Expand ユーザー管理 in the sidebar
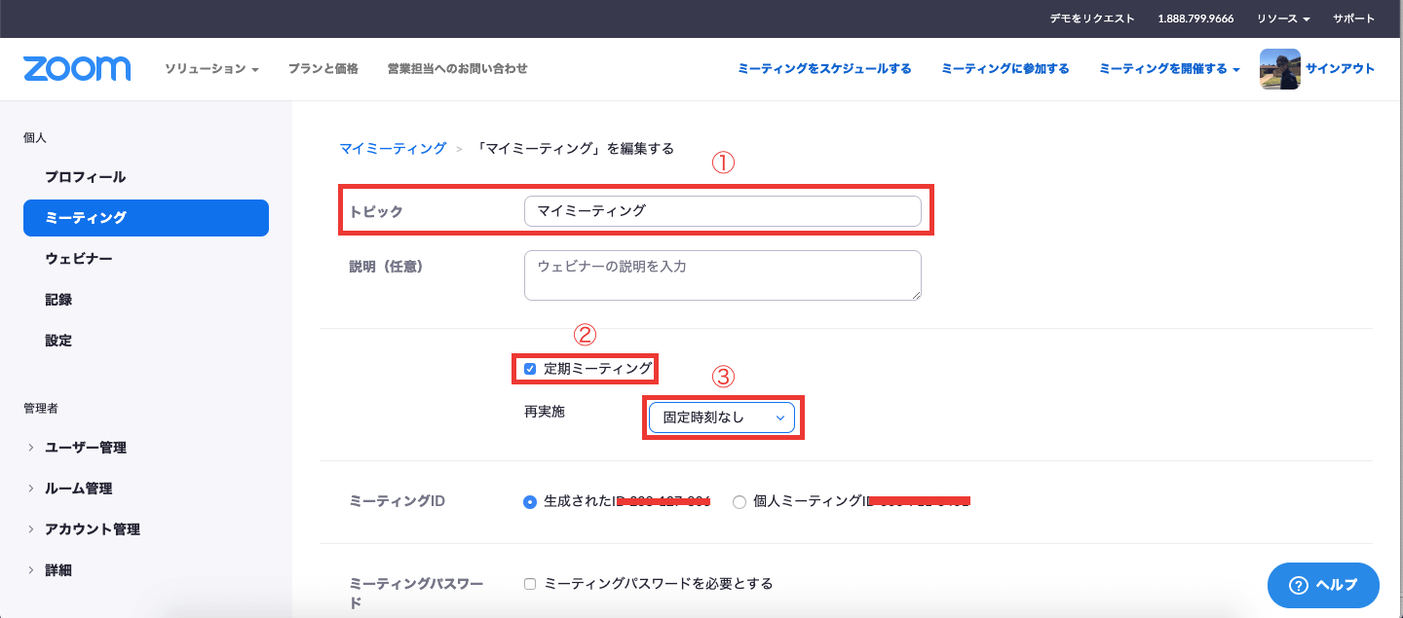The width and height of the screenshot is (1403, 618). [86, 448]
